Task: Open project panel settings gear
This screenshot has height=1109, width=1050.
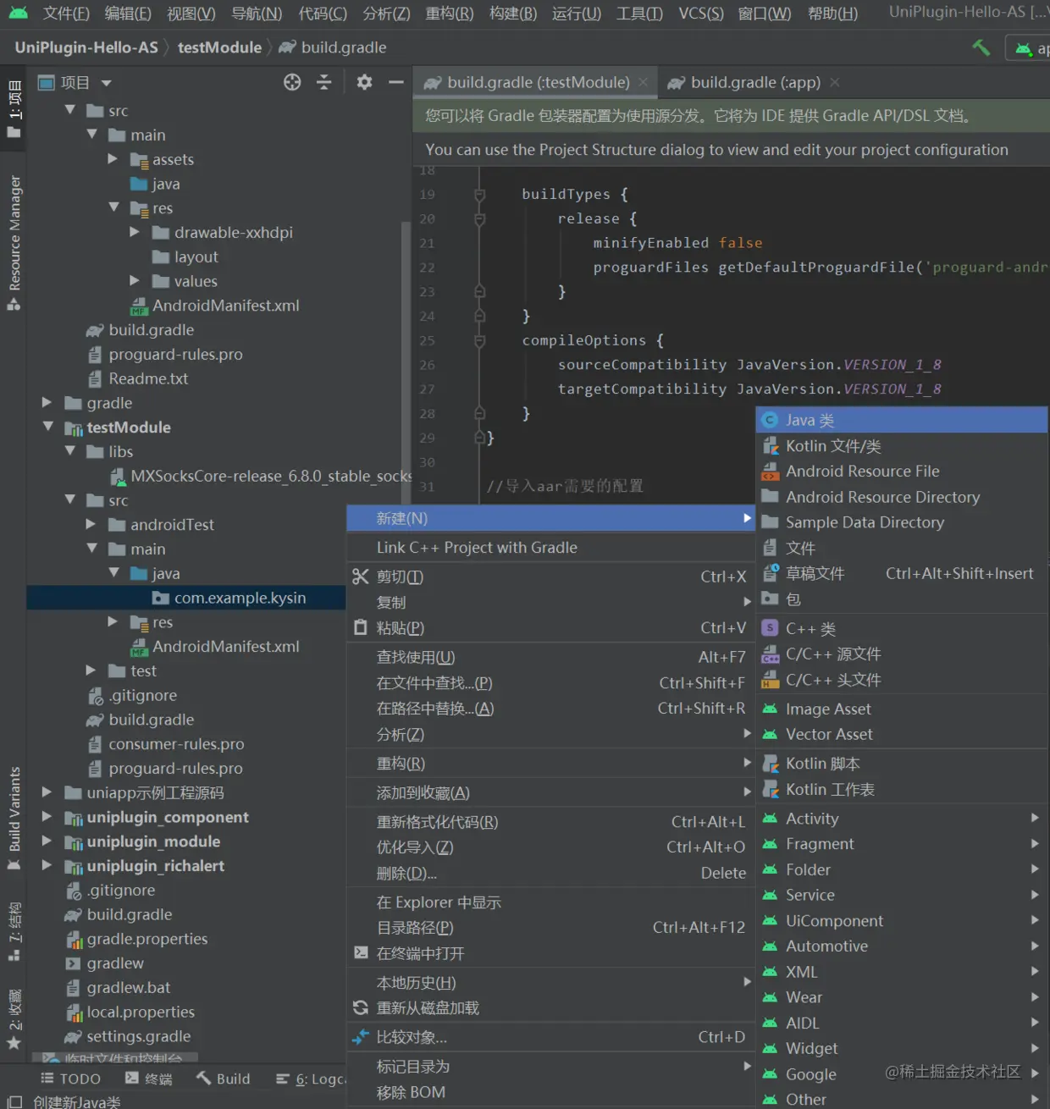Action: coord(364,82)
